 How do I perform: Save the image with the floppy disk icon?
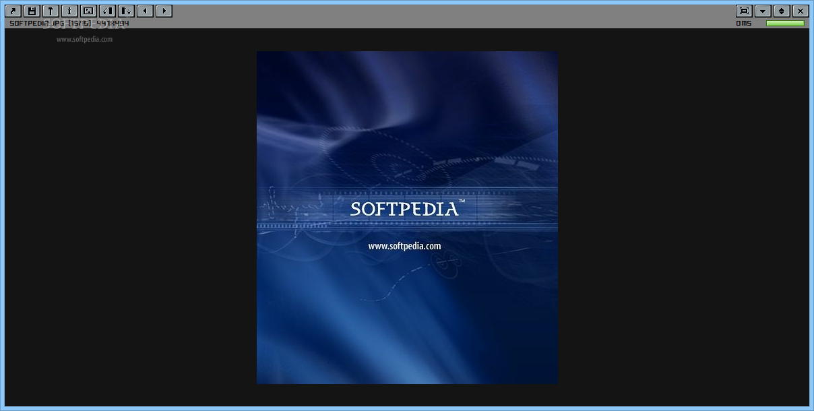click(x=32, y=11)
